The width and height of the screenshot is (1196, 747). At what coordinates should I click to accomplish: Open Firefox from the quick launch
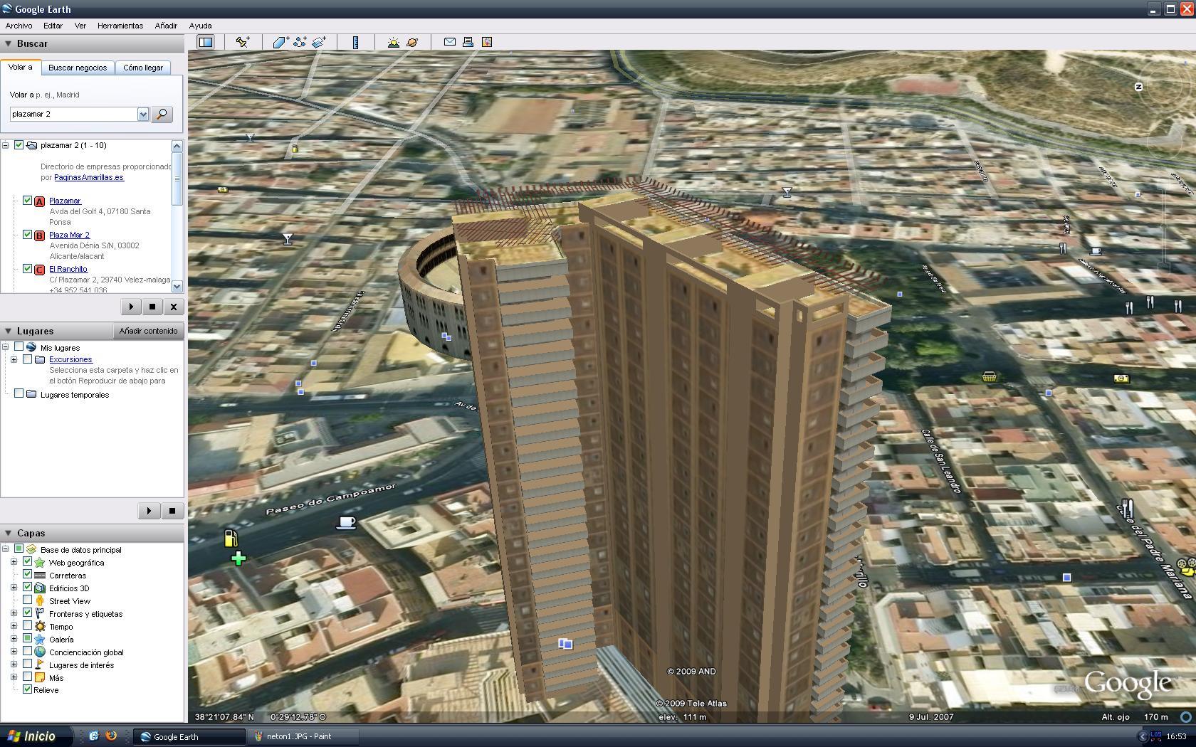coord(111,736)
